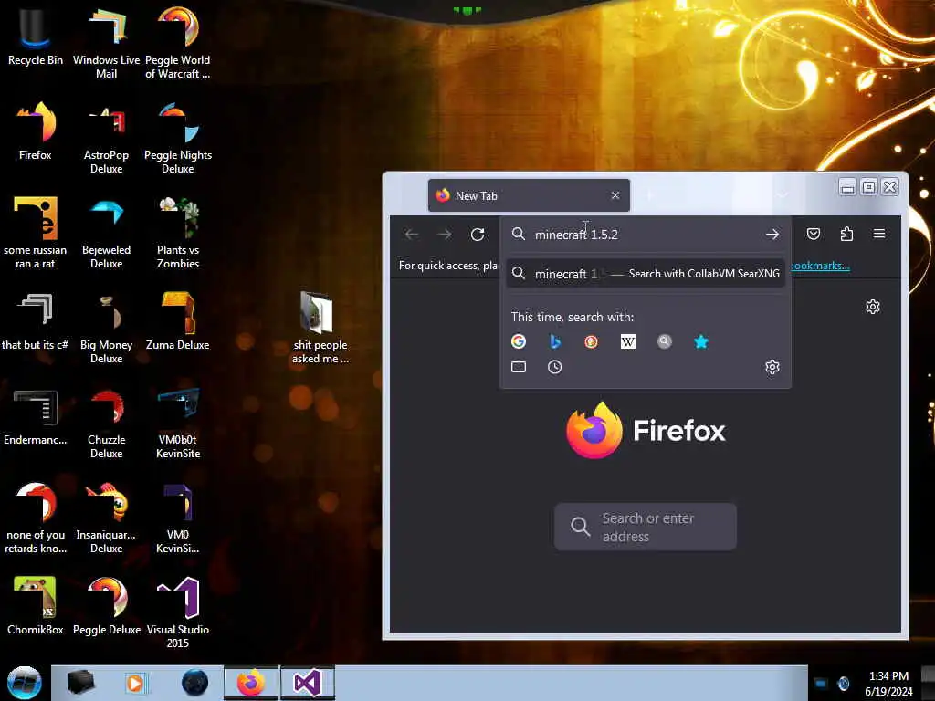
Task: Open Windows Live Mail desktop shortcut
Action: click(x=106, y=43)
